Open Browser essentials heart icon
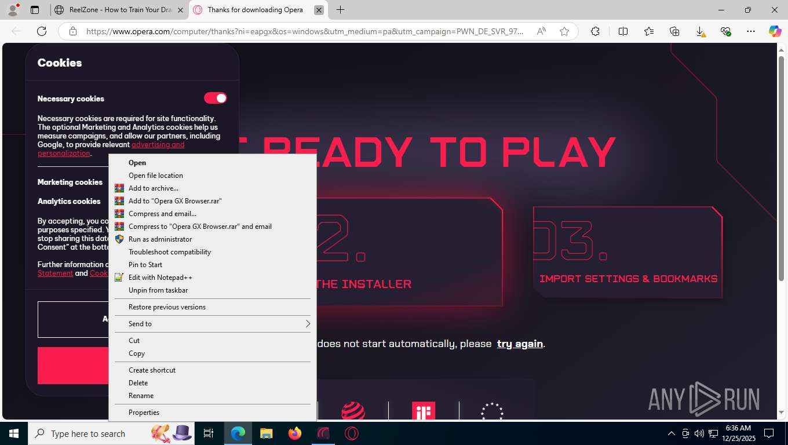The image size is (788, 445). click(725, 31)
